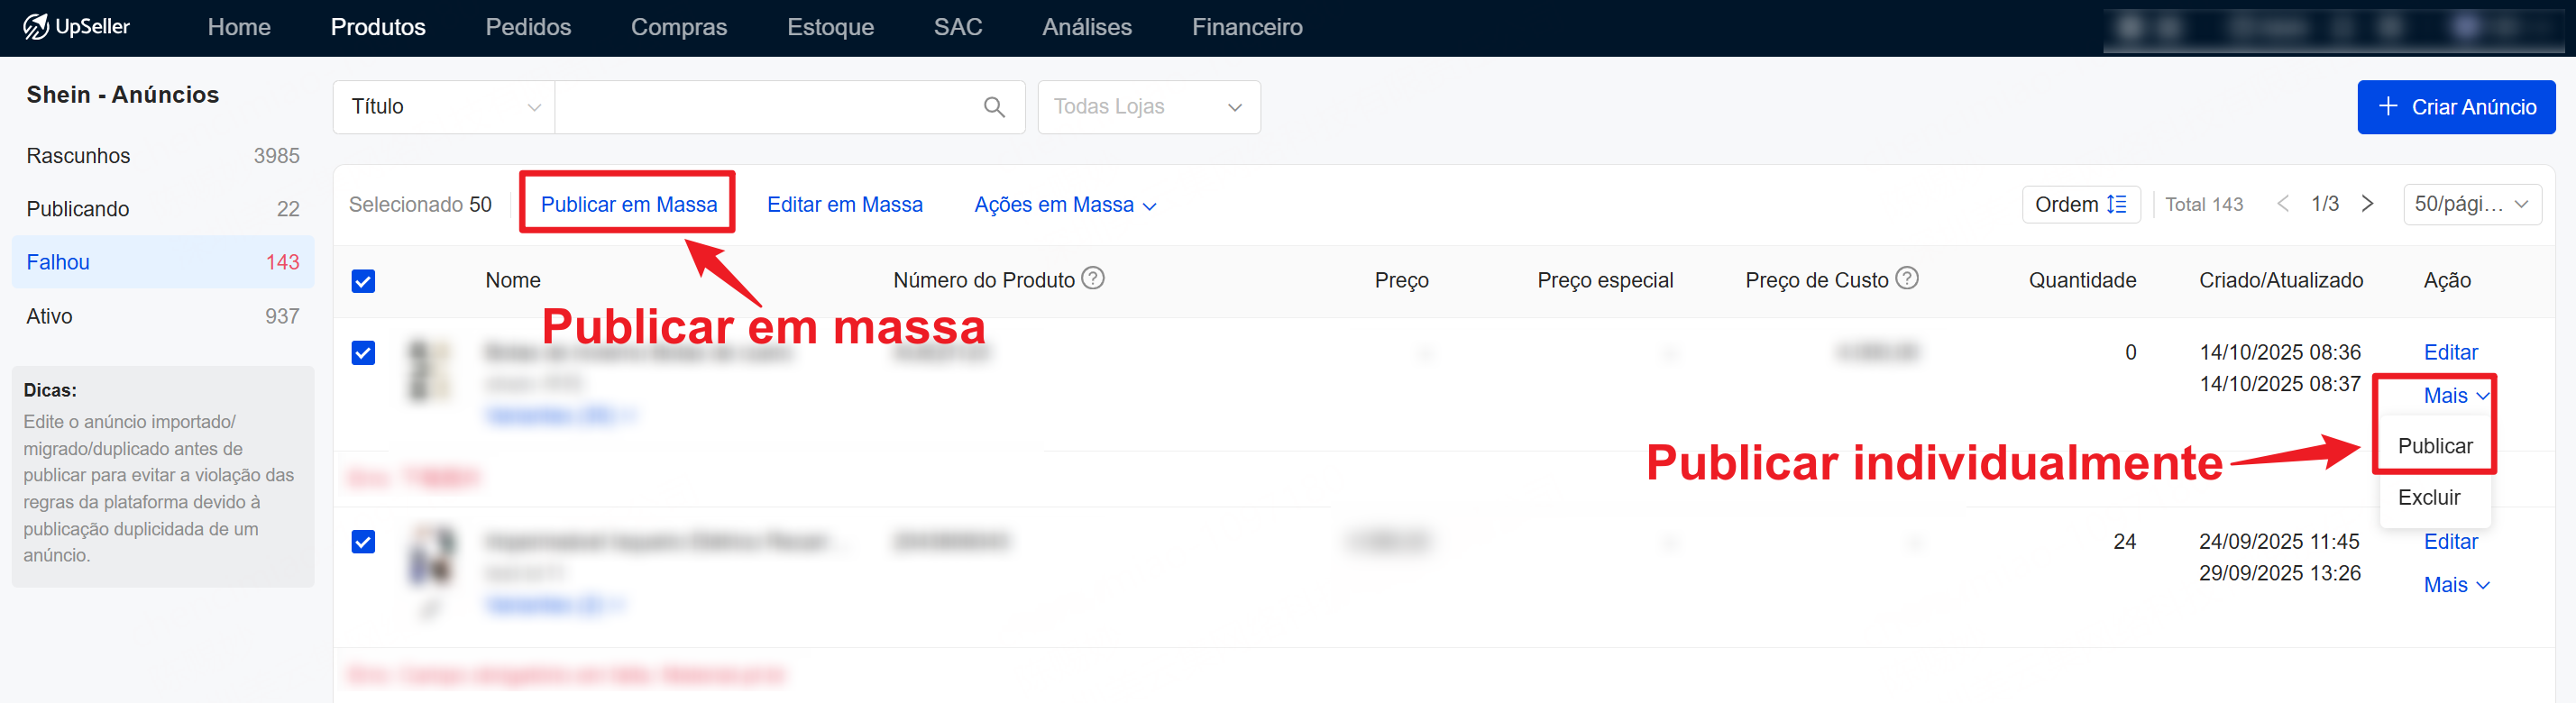Show the Rascunhos listings

163,156
